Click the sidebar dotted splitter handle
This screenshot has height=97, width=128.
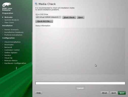click(x=32, y=48)
